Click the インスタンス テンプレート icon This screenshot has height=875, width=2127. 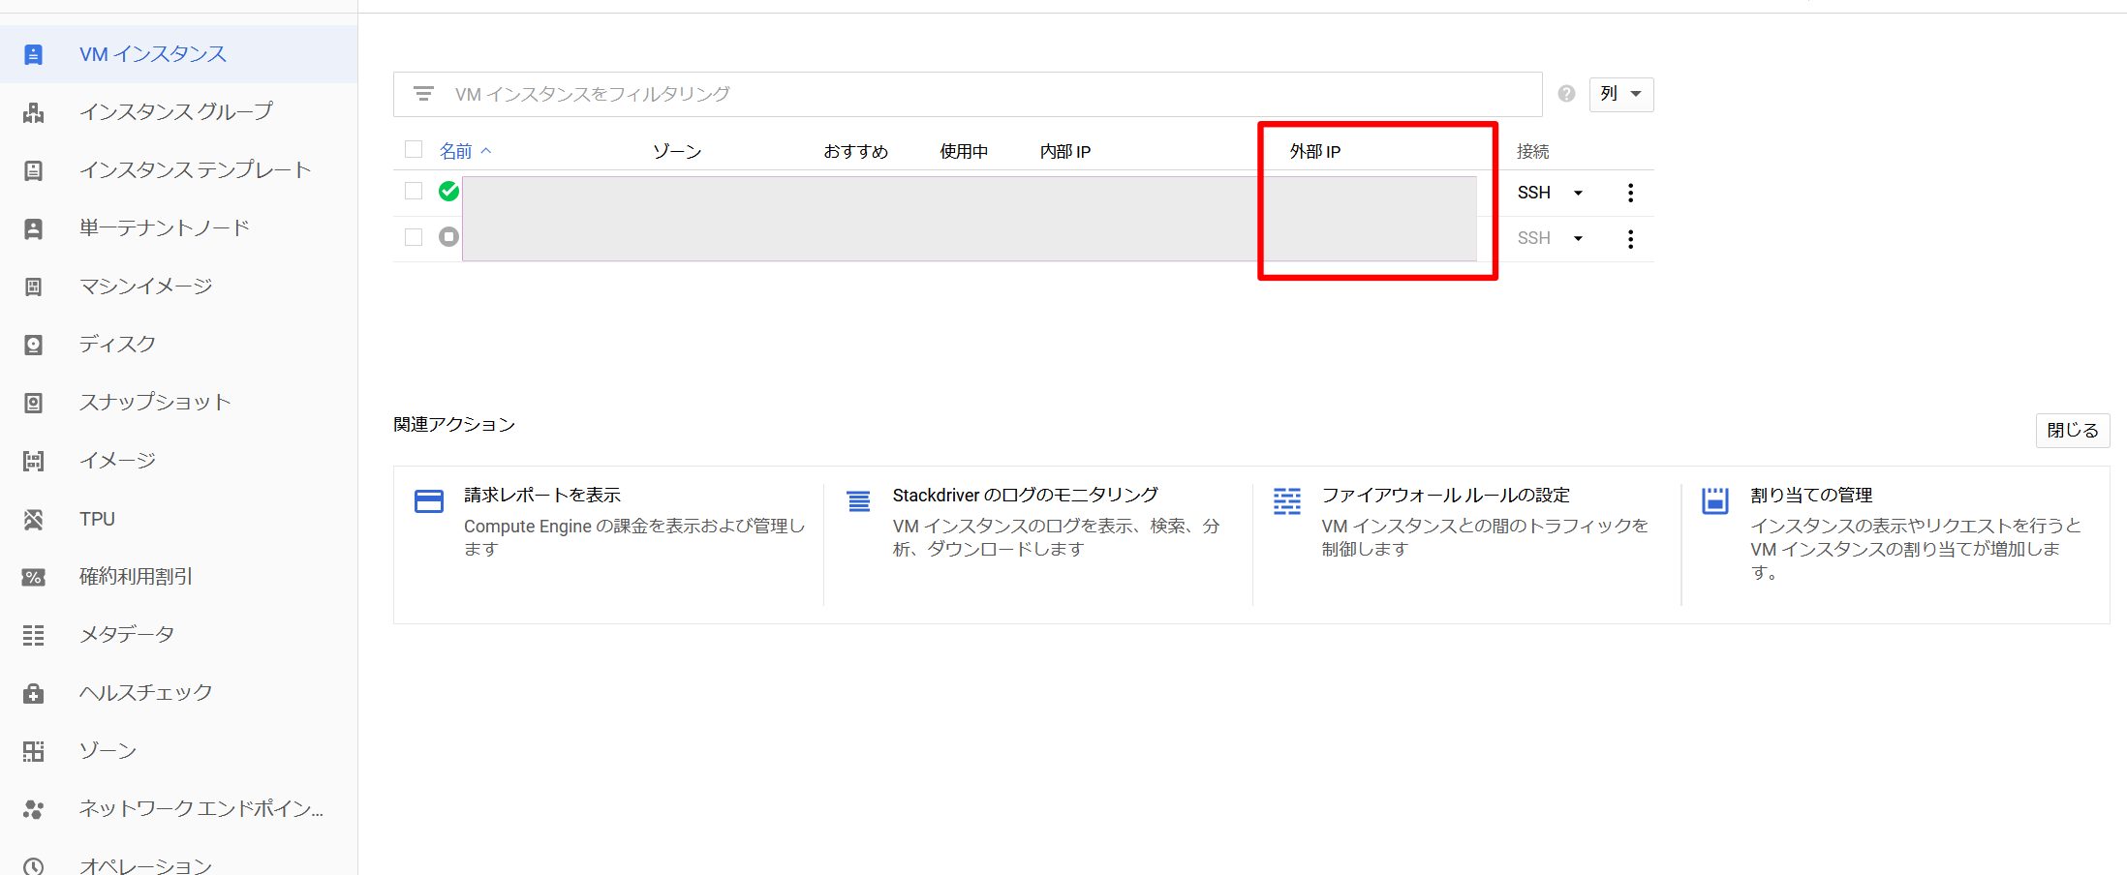[x=33, y=170]
